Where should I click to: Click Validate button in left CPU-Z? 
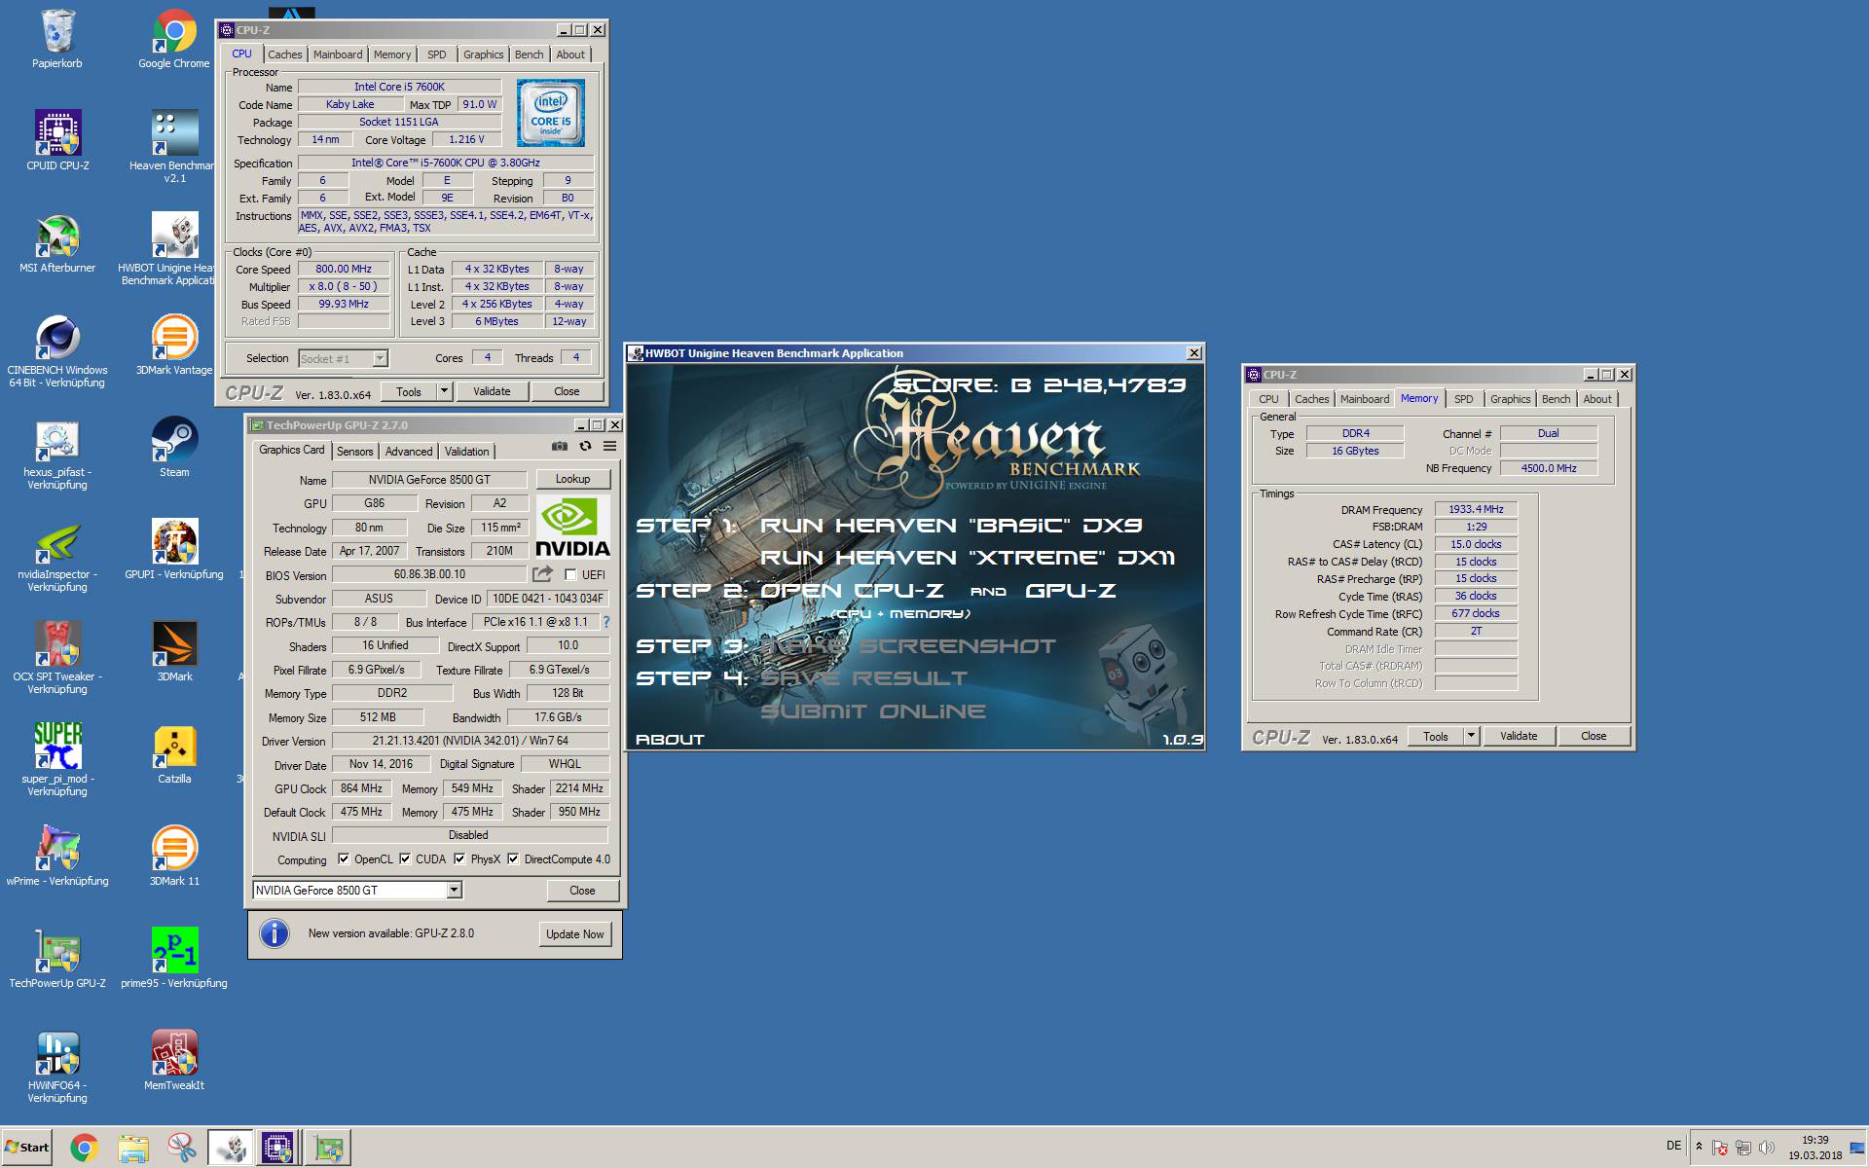point(492,391)
